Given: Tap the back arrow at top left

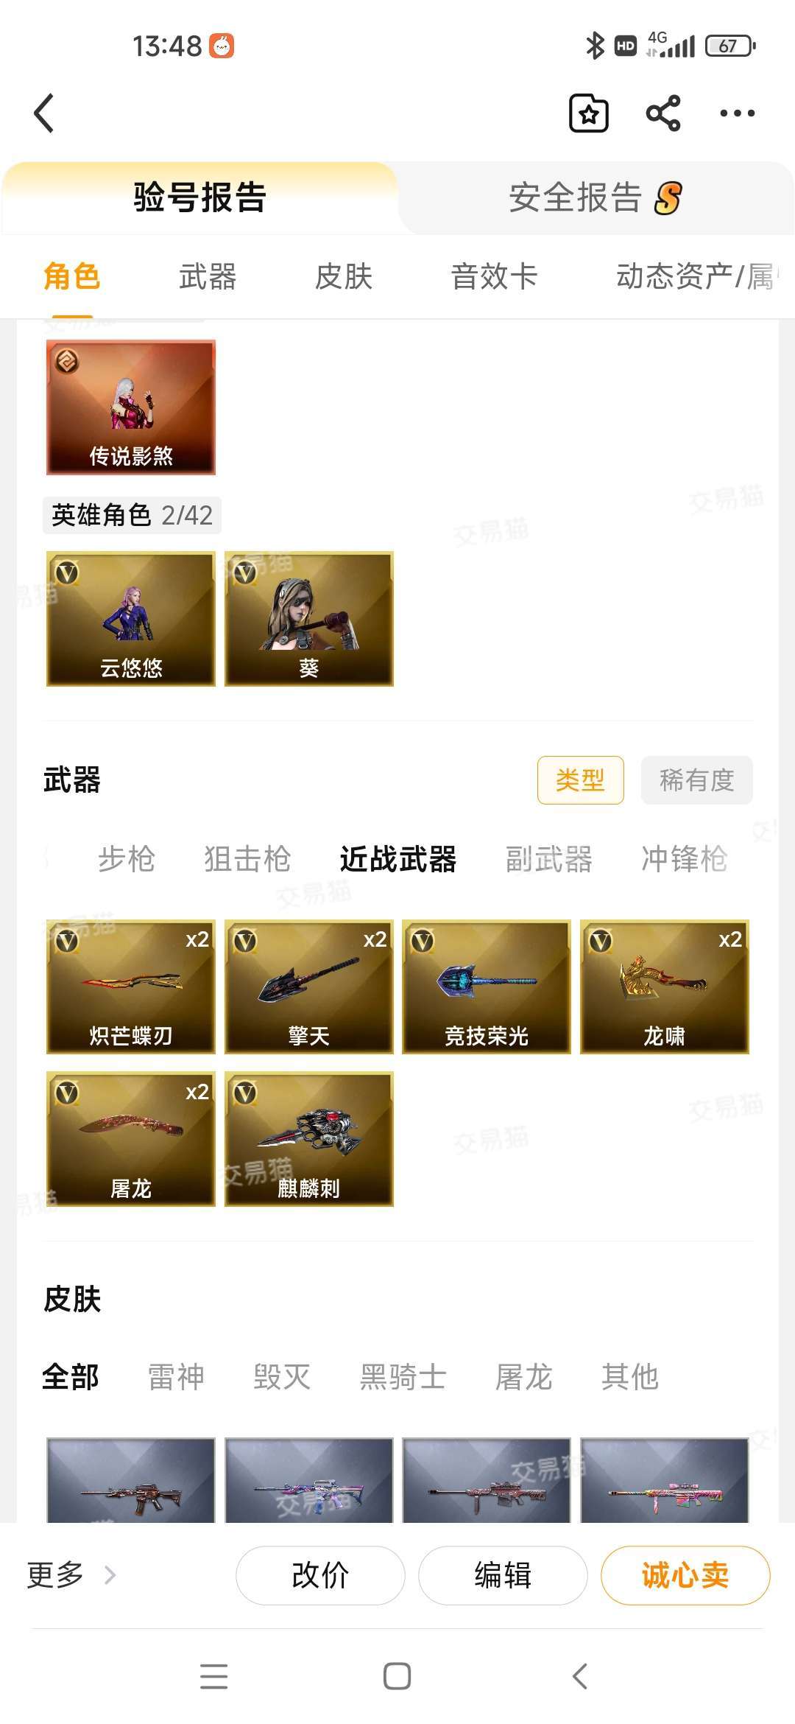Looking at the screenshot, I should click(x=44, y=113).
